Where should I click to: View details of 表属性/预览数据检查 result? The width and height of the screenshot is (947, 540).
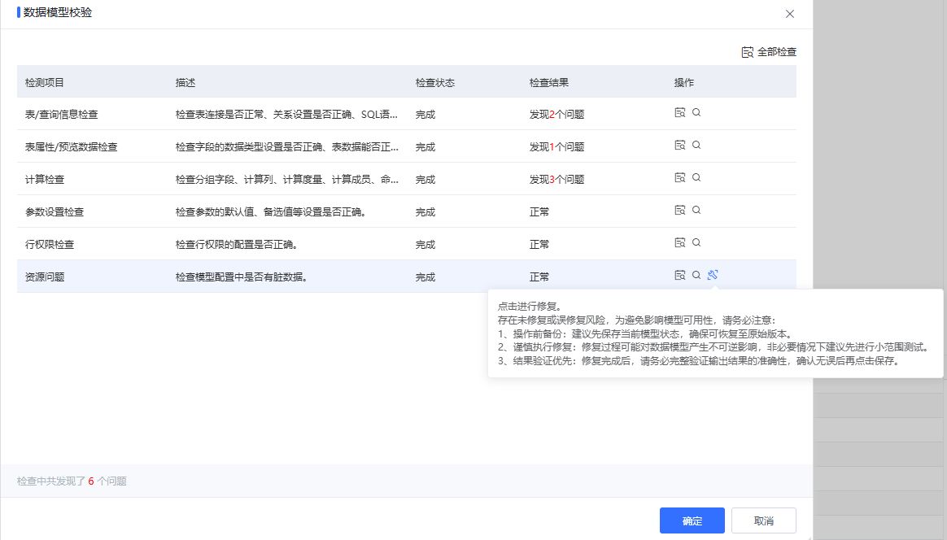click(696, 146)
